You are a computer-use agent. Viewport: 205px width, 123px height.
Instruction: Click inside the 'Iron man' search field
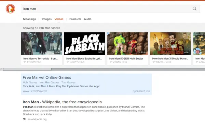click(x=110, y=9)
